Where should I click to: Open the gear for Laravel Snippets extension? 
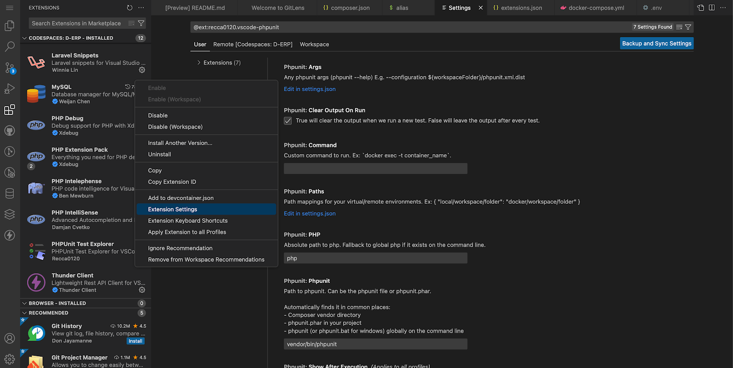click(x=142, y=70)
